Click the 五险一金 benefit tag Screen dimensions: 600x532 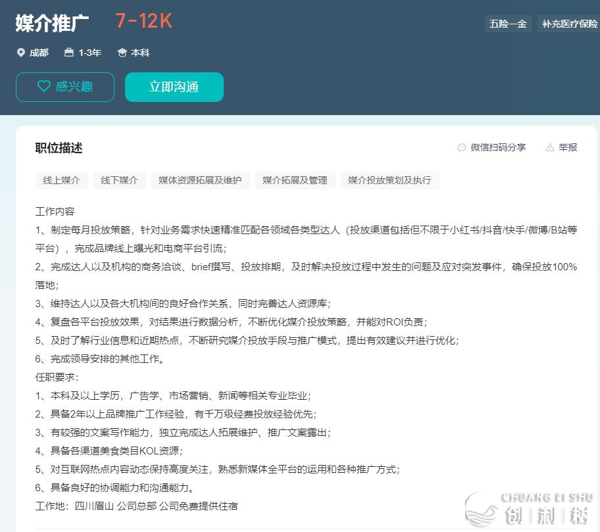point(508,24)
